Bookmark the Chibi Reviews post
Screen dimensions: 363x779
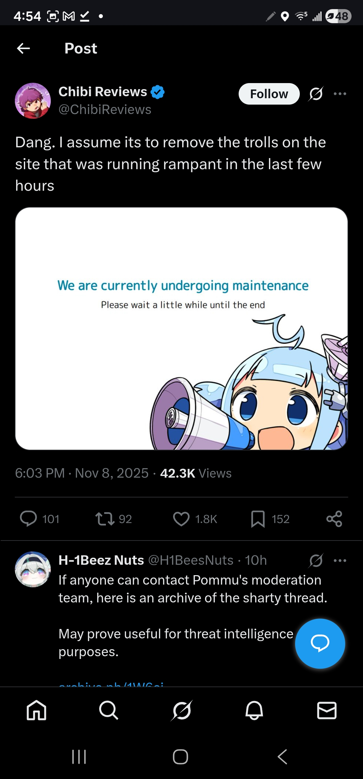coord(258,519)
